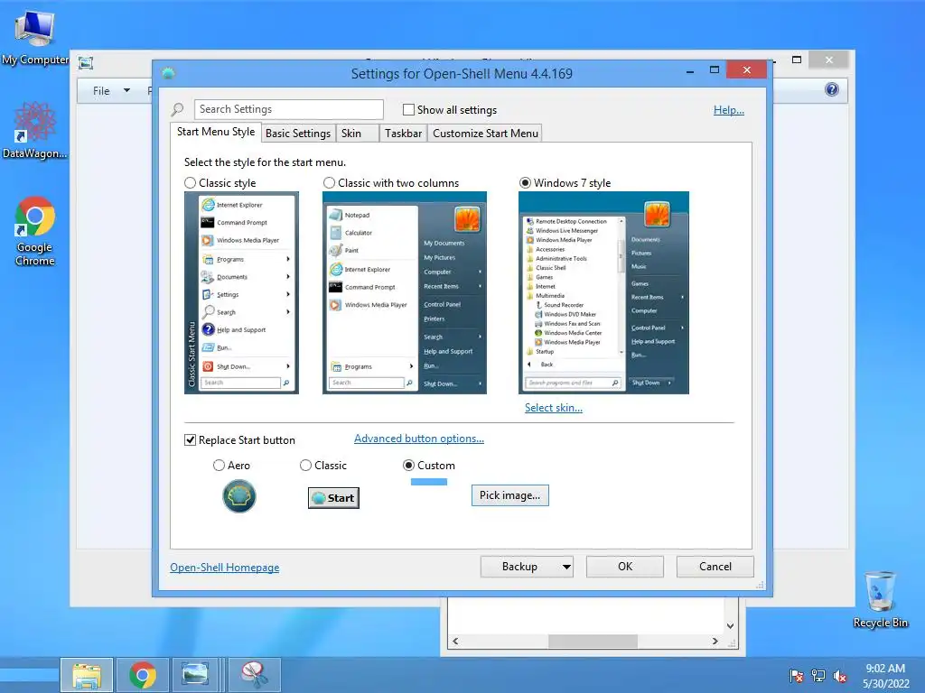Open the DataWagon desktop shortcut

[34, 130]
